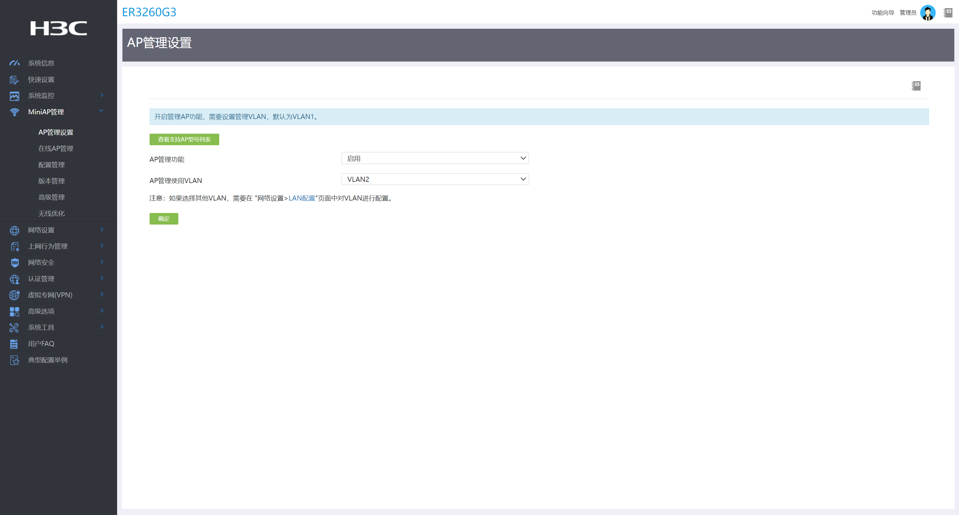959x515 pixels.
Task: Click the help notebook icon in content panel
Action: click(x=916, y=86)
